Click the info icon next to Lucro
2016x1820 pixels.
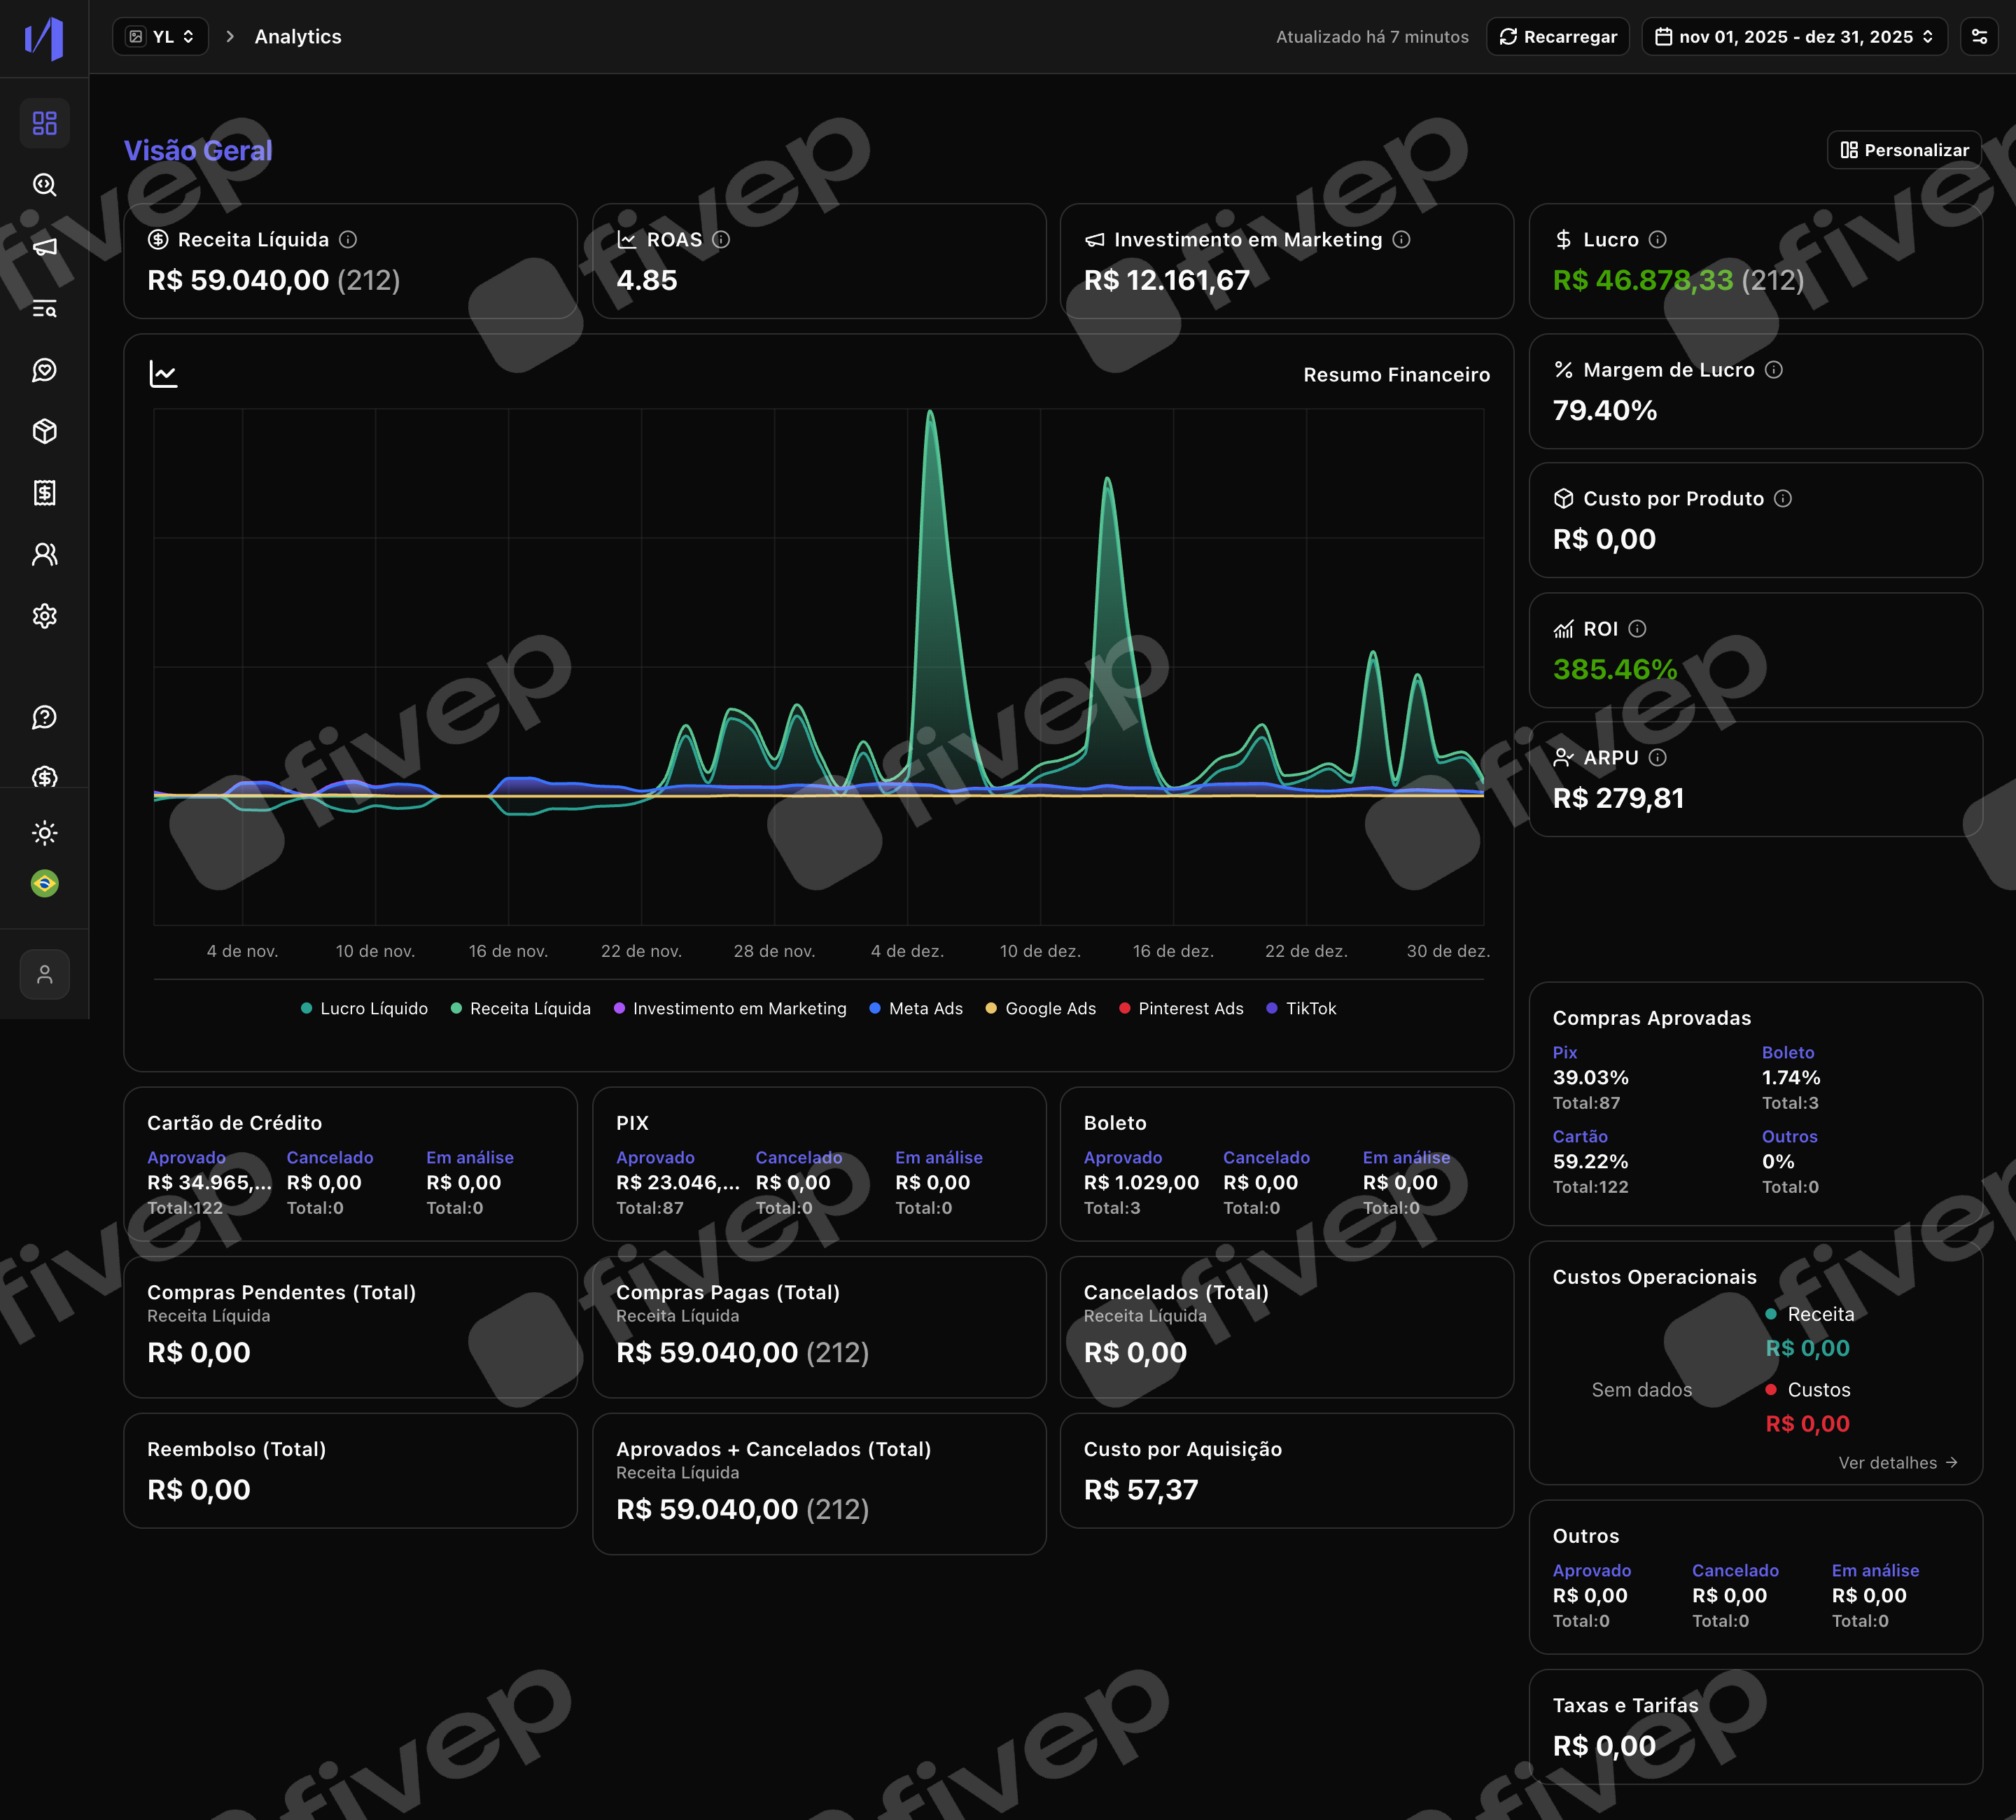(1657, 240)
